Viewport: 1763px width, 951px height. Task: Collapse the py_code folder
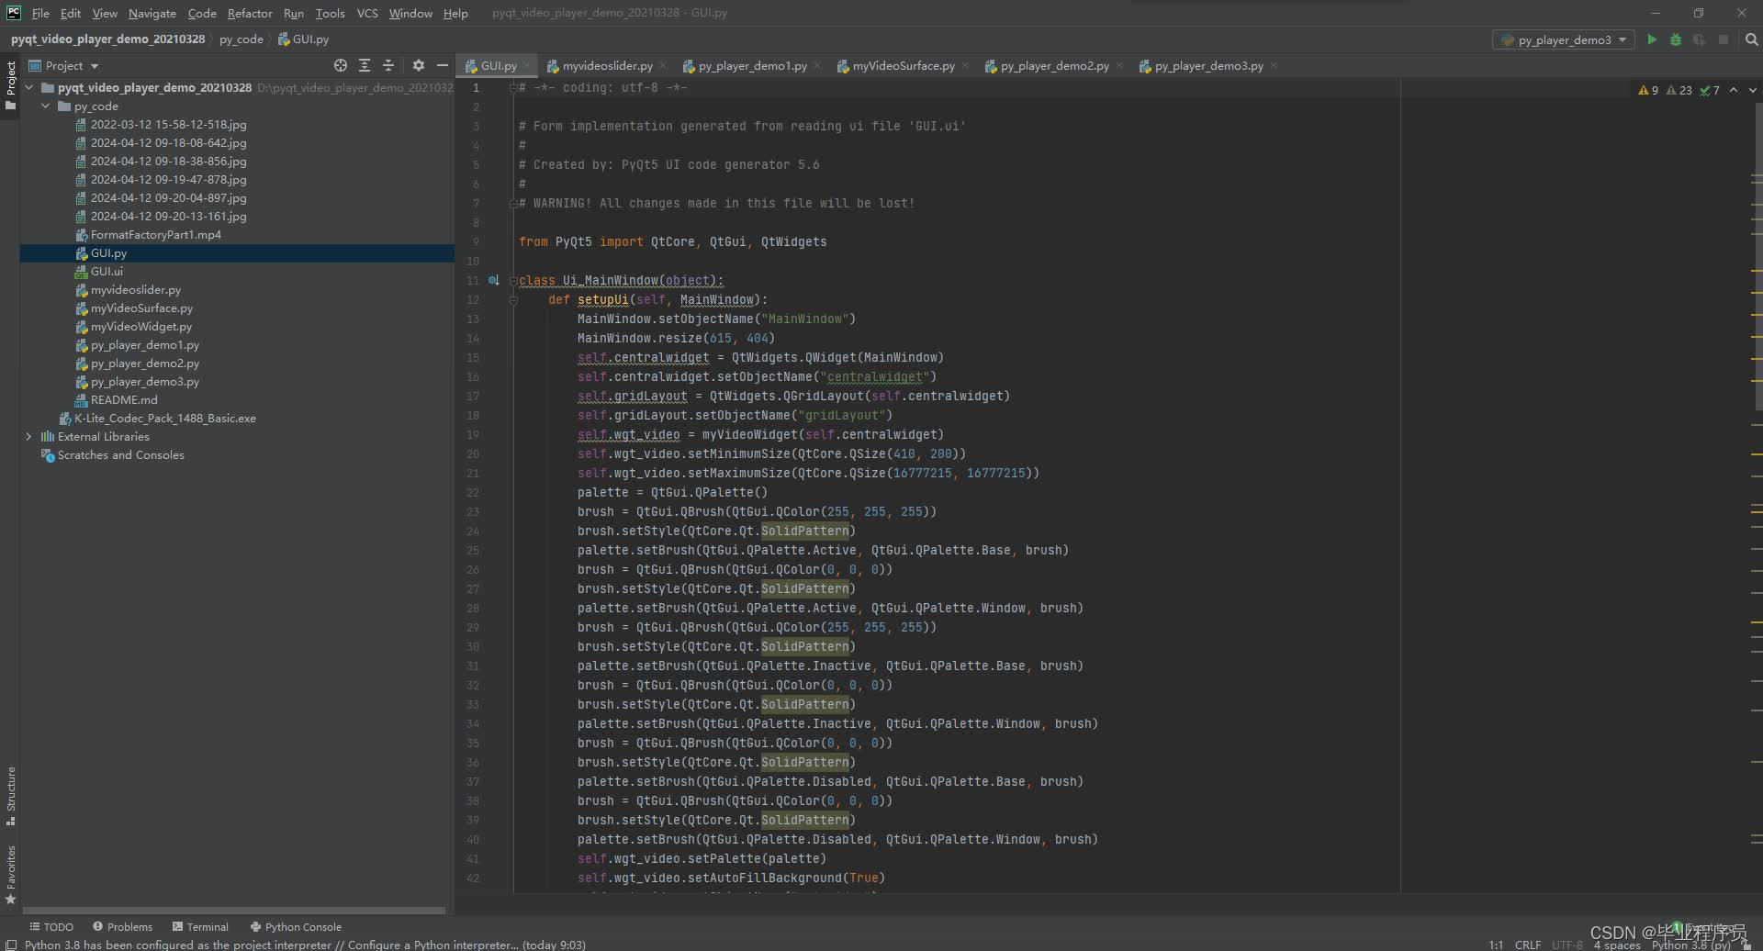pyautogui.click(x=46, y=106)
